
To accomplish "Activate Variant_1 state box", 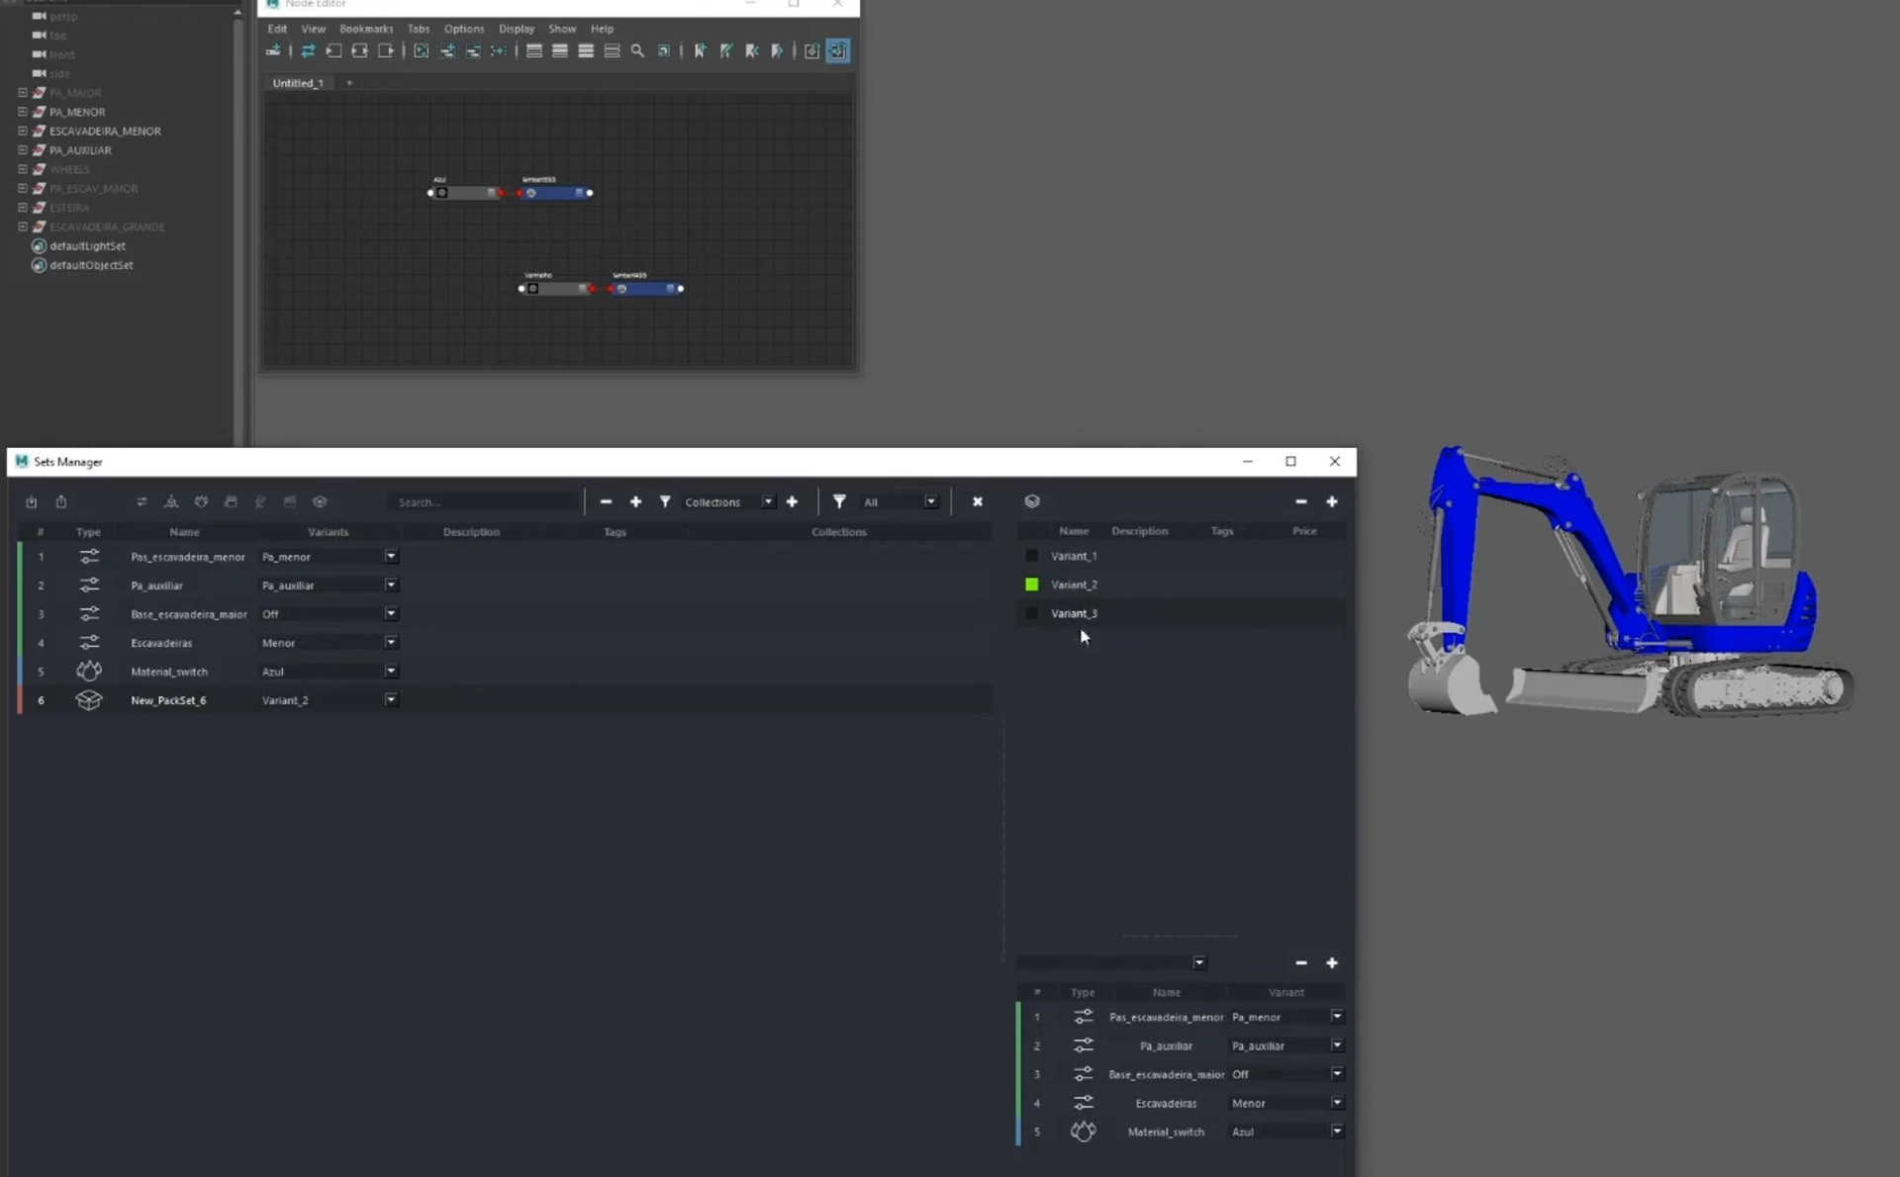I will [1032, 556].
